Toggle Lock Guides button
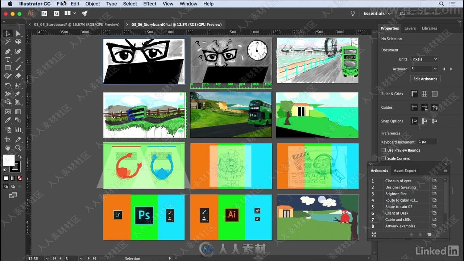 pyautogui.click(x=424, y=107)
